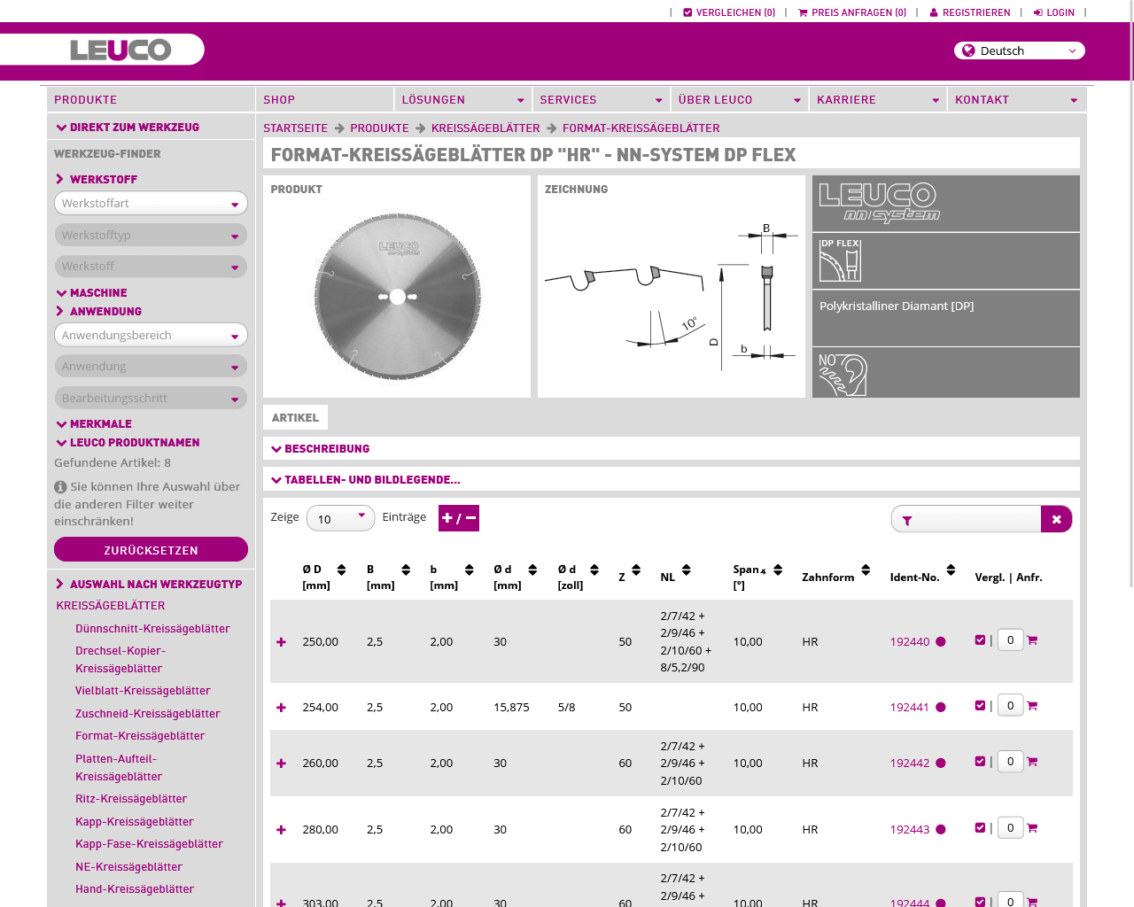Open article link 192442

coord(910,764)
